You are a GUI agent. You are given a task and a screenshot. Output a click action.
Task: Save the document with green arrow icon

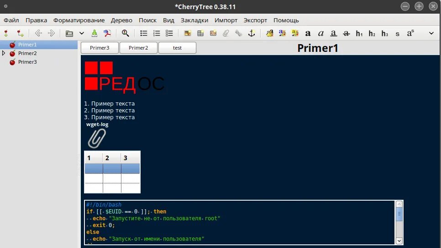click(x=94, y=33)
